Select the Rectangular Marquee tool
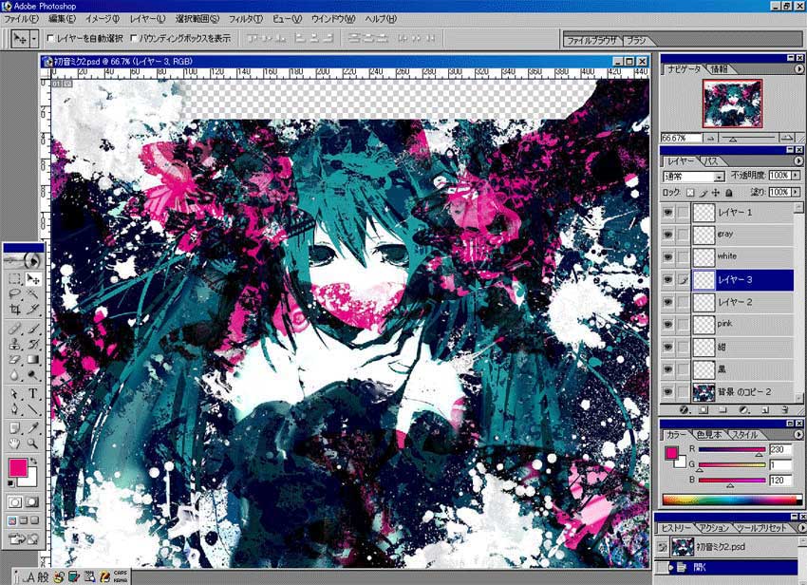This screenshot has height=585, width=807. tap(14, 279)
